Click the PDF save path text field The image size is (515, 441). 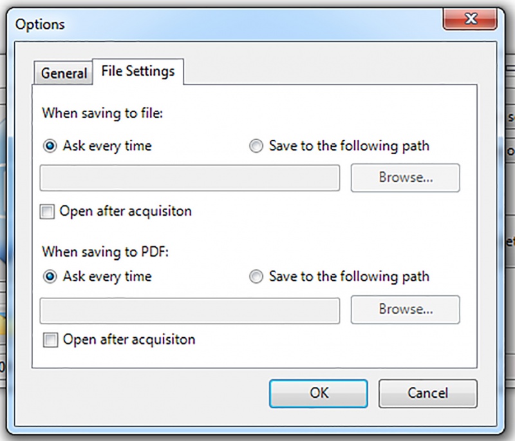click(x=190, y=310)
